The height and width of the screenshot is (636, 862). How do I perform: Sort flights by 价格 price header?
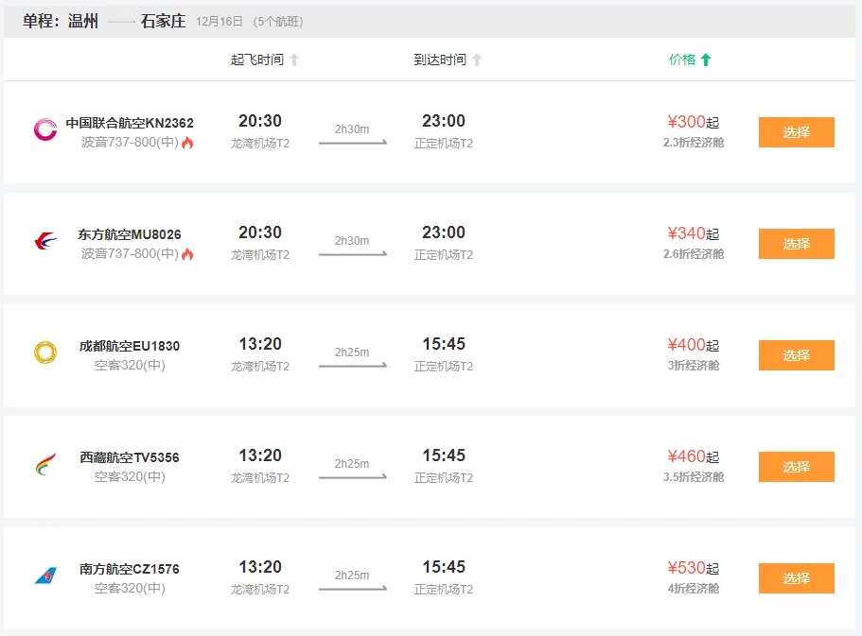click(x=682, y=60)
